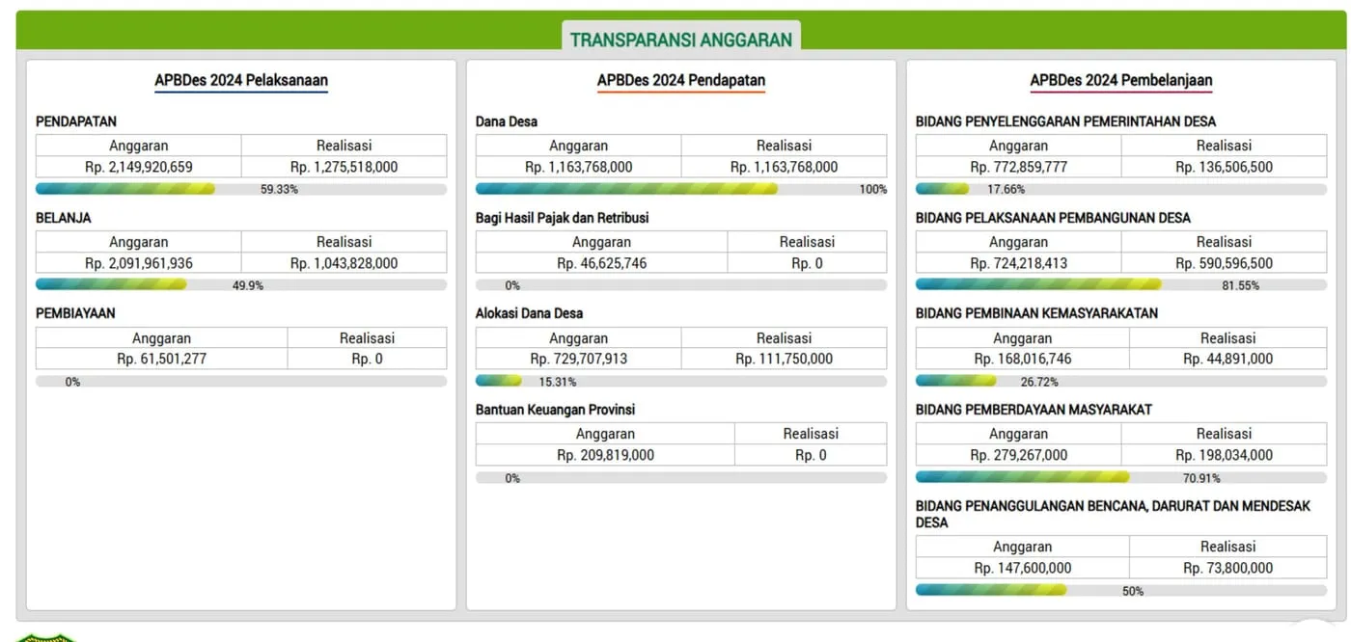This screenshot has width=1351, height=642.
Task: Click the value Rp. 590,596,500
Action: (1224, 263)
